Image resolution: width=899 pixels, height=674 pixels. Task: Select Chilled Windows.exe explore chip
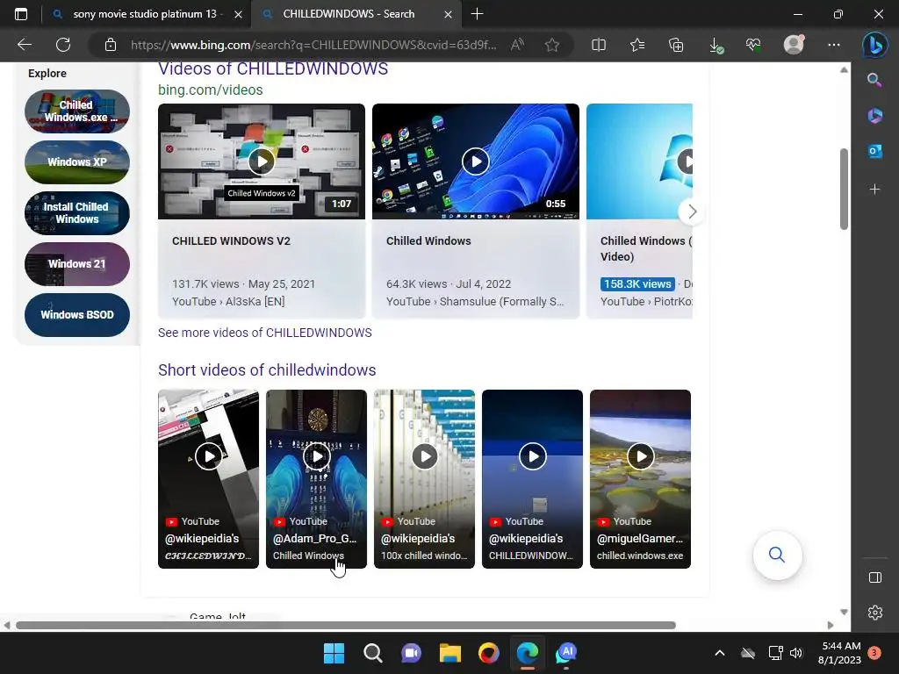77,111
